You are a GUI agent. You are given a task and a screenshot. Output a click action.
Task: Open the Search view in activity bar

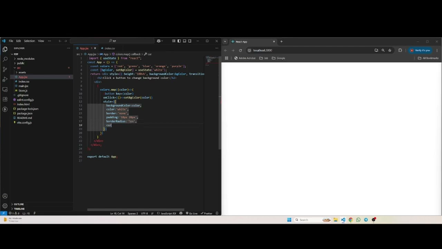(x=5, y=59)
